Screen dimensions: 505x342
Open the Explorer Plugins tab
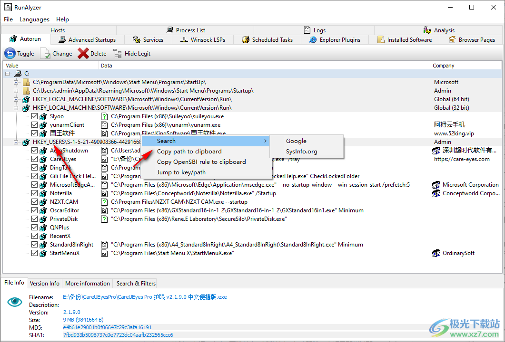pyautogui.click(x=335, y=40)
